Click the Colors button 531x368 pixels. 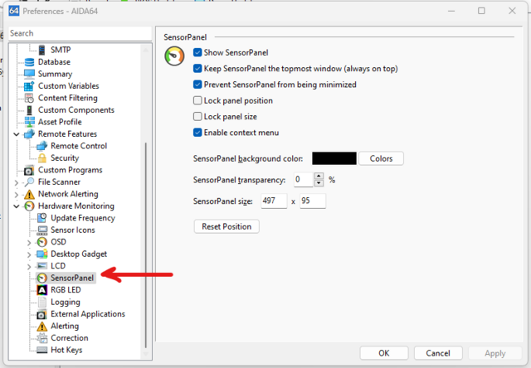click(x=381, y=158)
